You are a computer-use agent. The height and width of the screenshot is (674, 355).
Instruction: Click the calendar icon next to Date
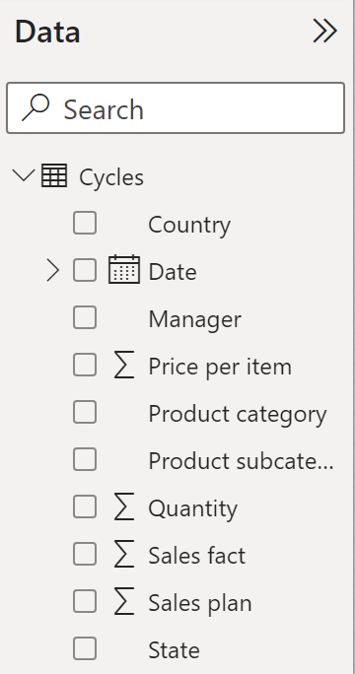(124, 270)
